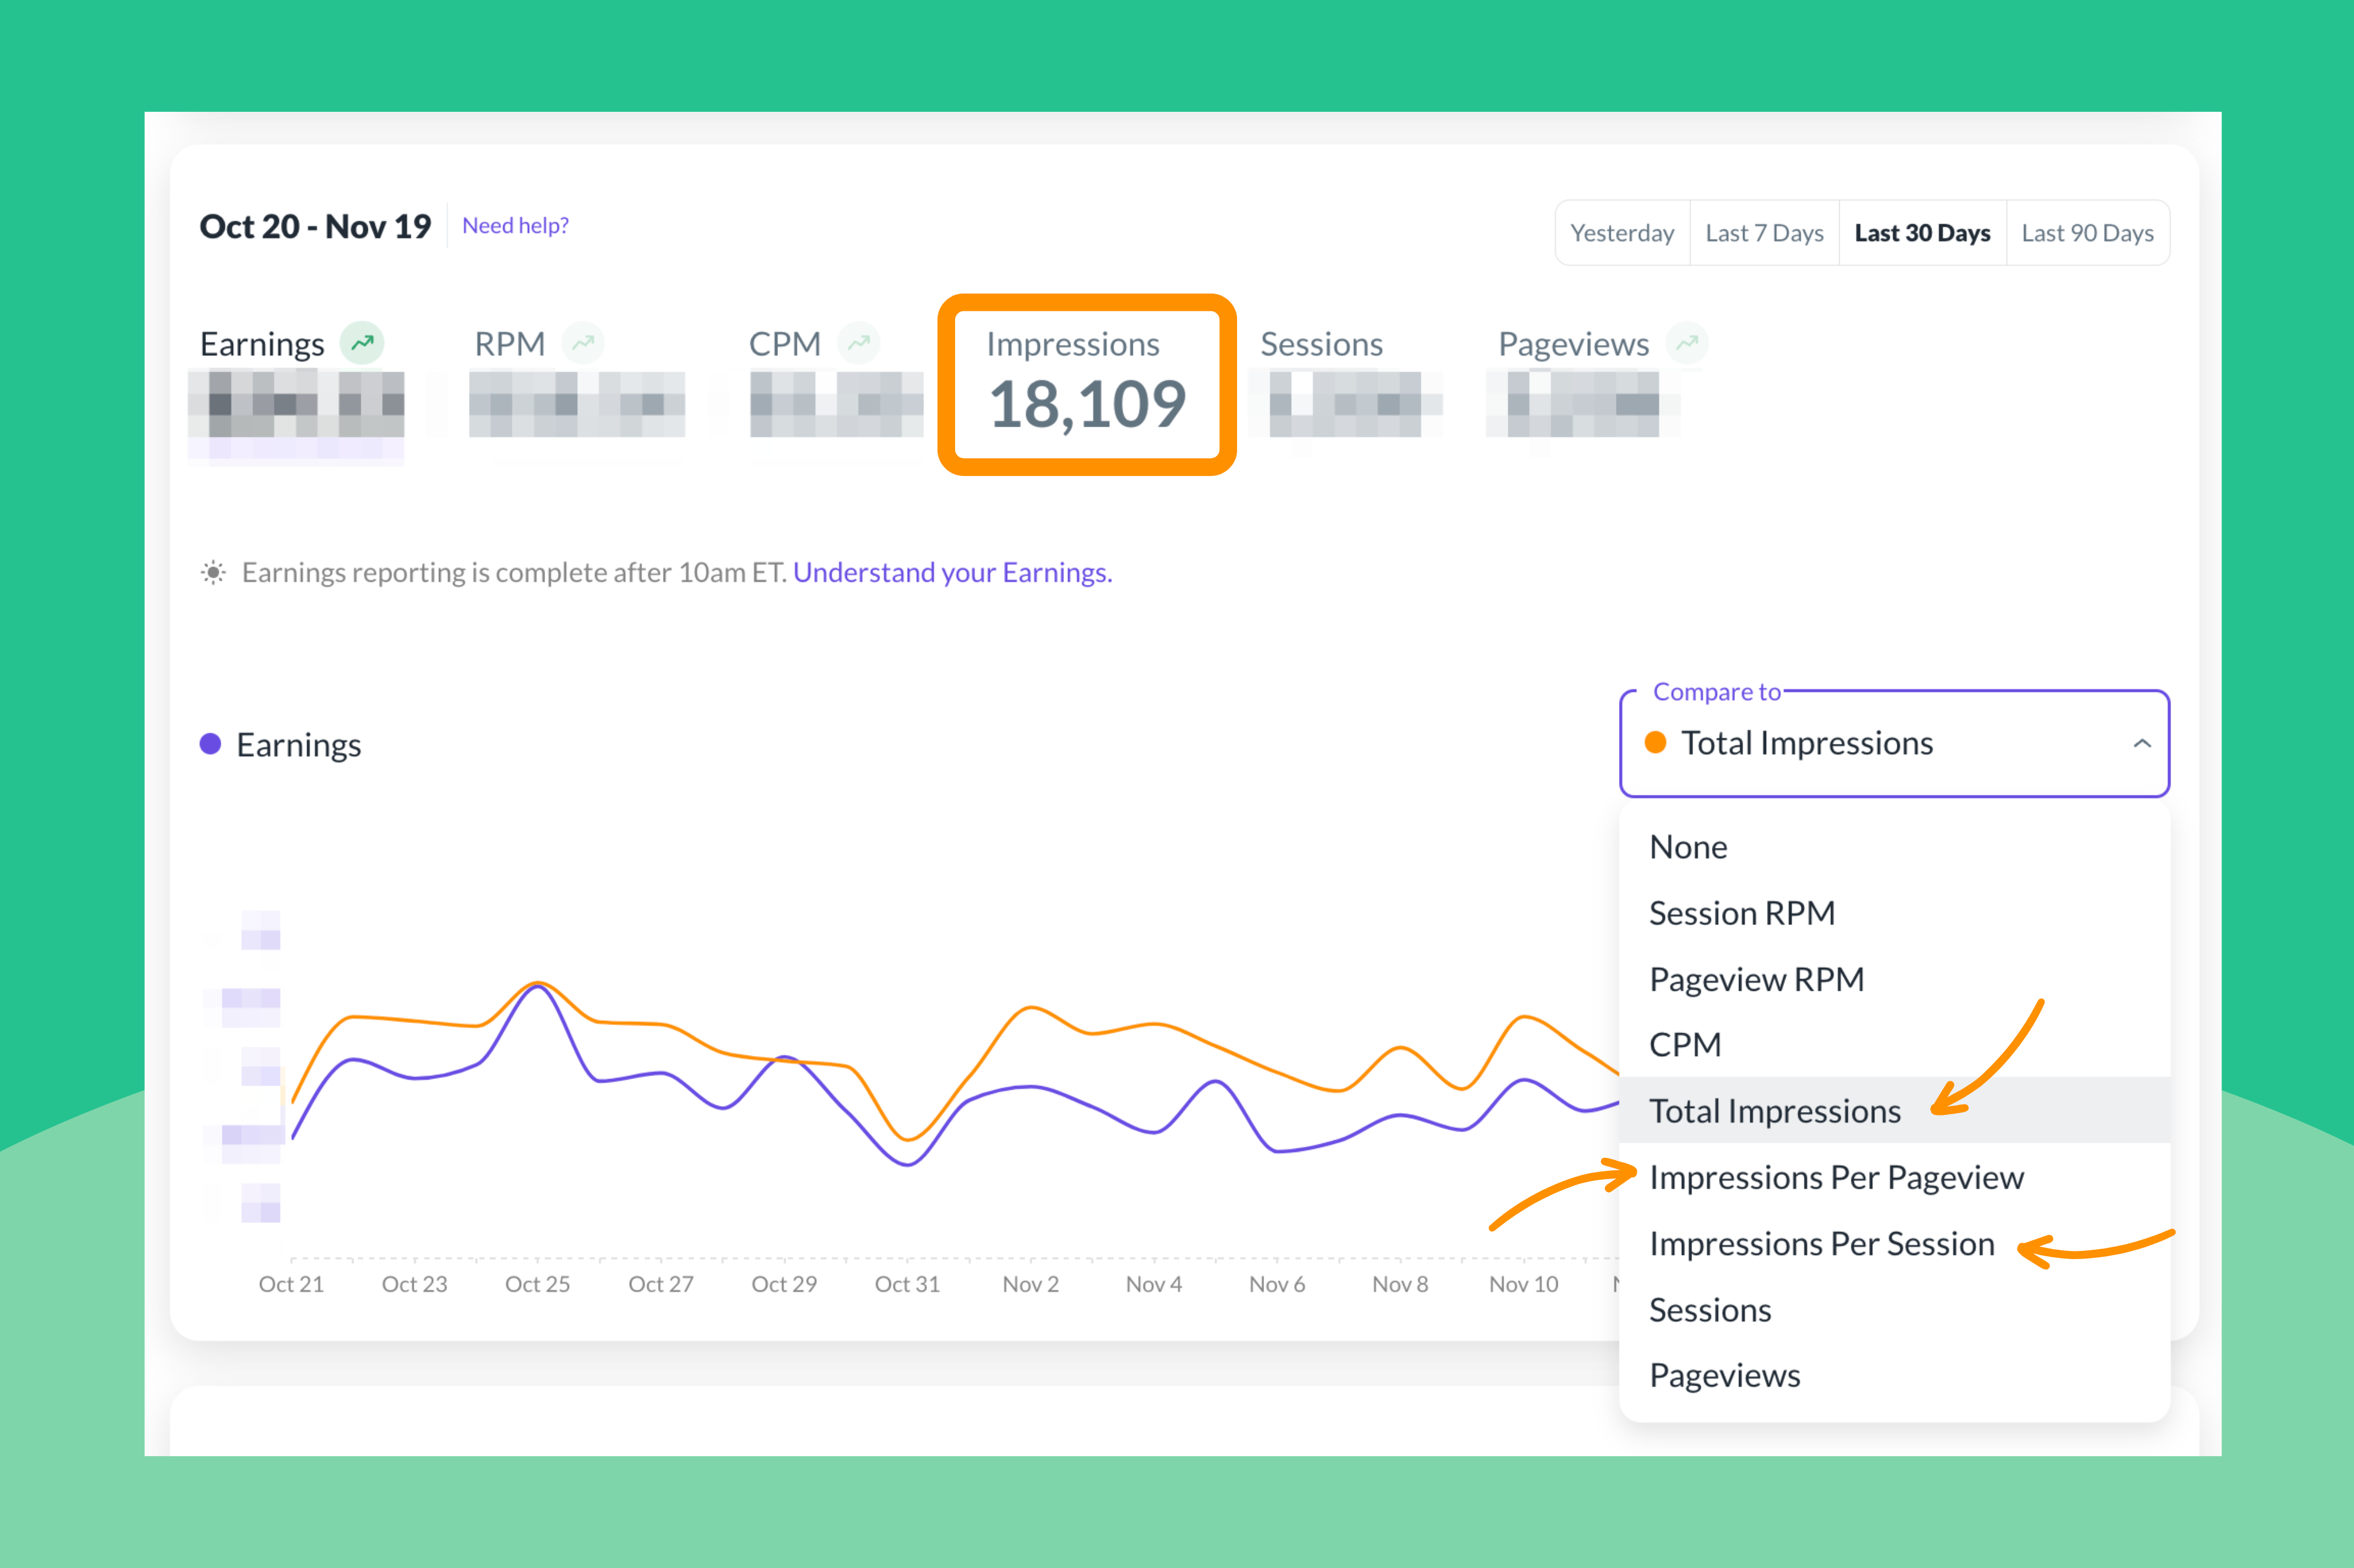Pick Pageview RPM from dropdown list
The image size is (2354, 1568).
[x=1756, y=979]
